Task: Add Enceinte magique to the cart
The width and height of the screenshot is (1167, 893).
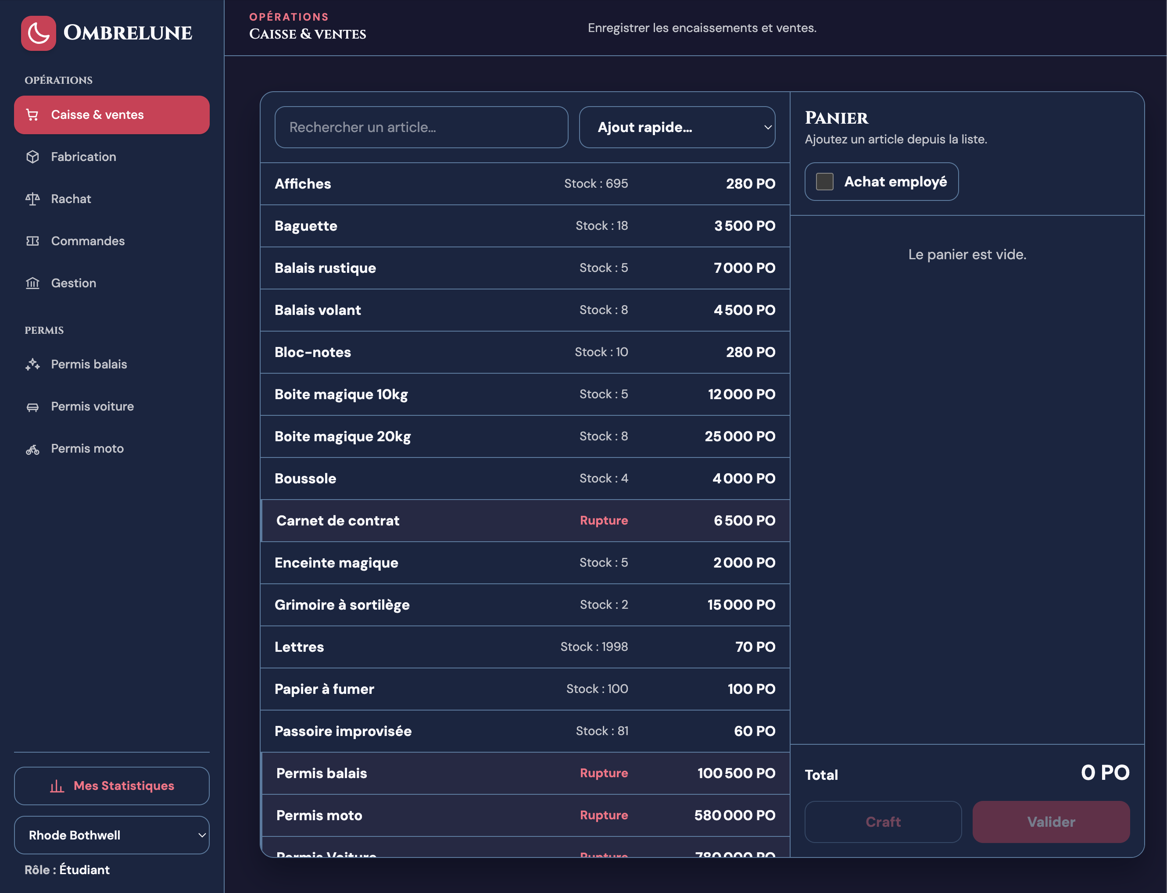Action: point(525,562)
